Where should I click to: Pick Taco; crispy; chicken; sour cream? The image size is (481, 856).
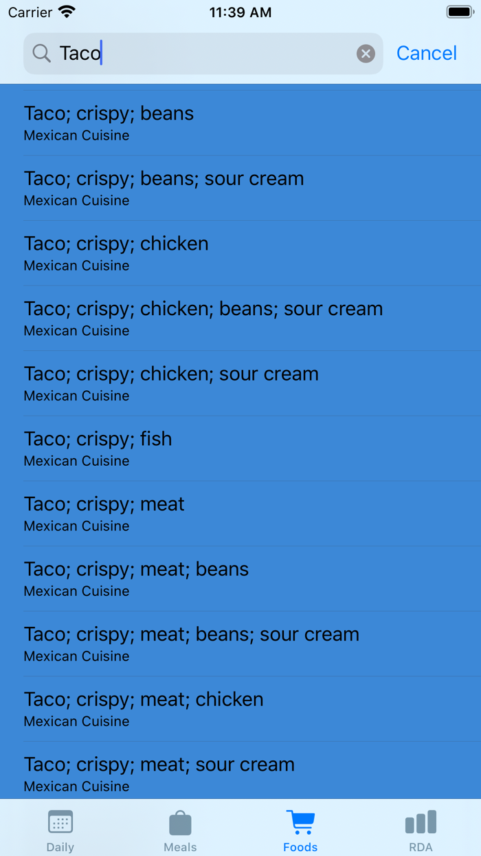[240, 383]
